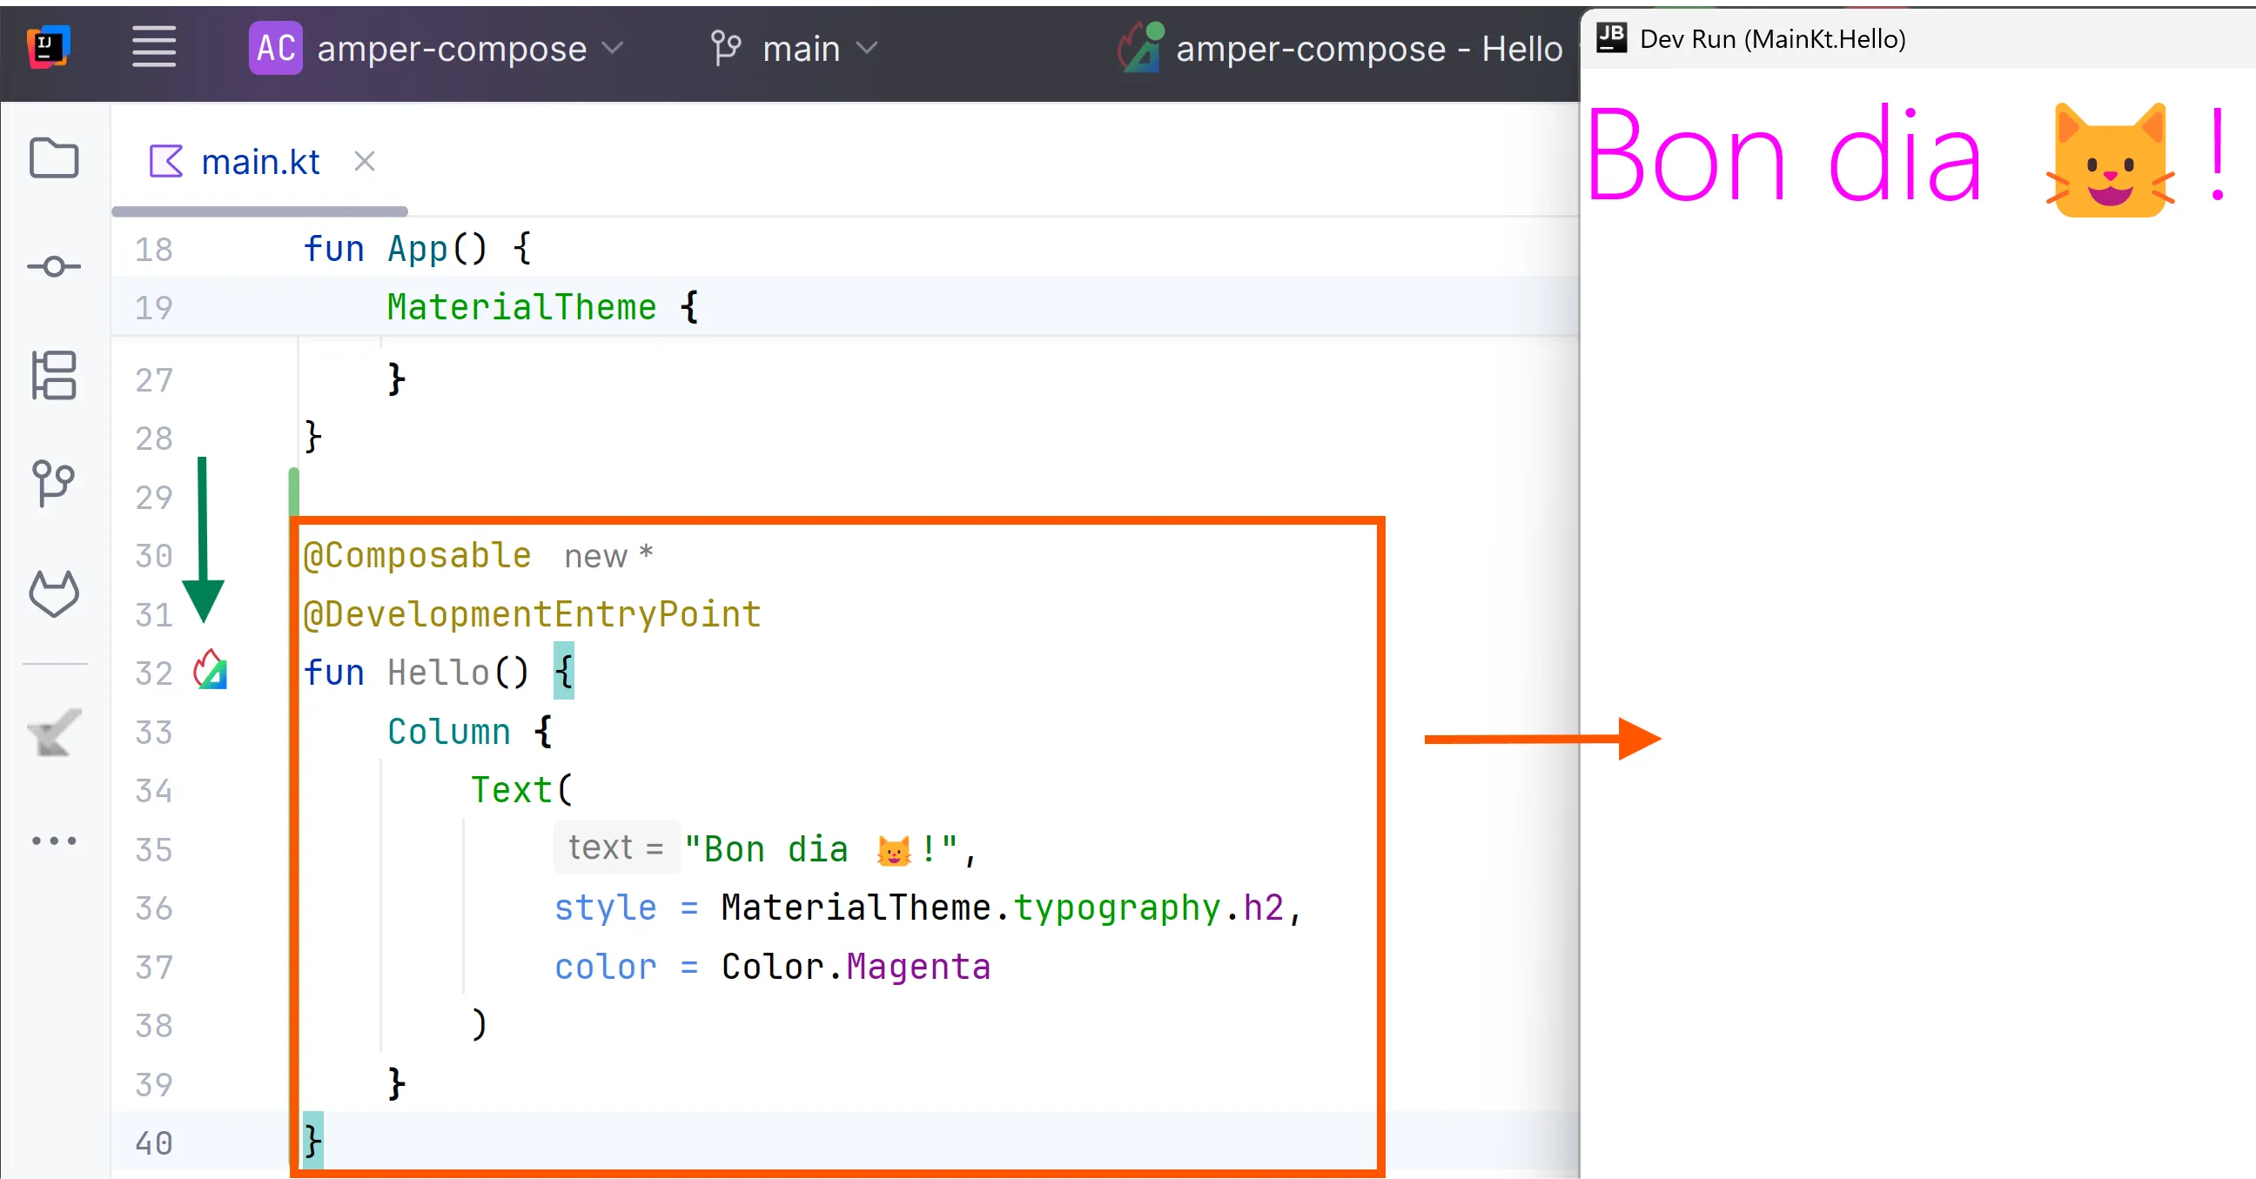
Task: Open the Git branches sidebar icon
Action: pos(53,484)
